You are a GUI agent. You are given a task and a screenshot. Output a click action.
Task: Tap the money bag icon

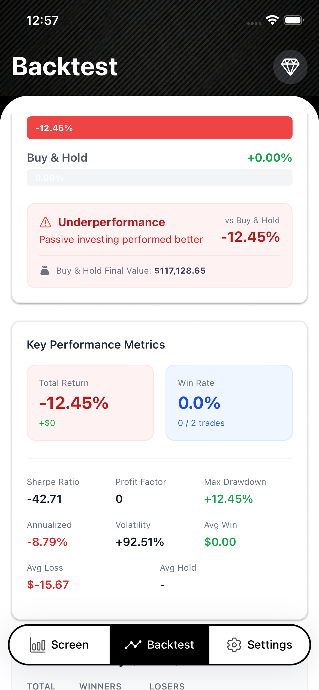tap(45, 271)
